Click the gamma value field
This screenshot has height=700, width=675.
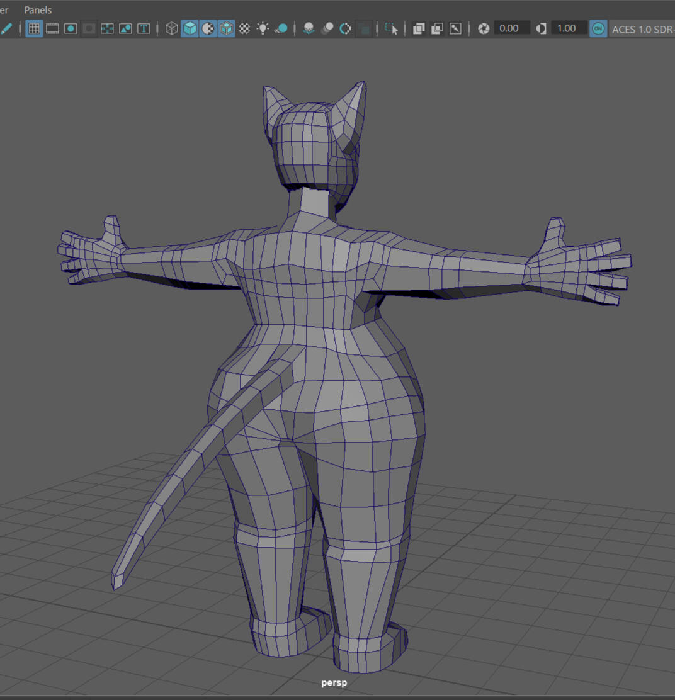pyautogui.click(x=569, y=28)
